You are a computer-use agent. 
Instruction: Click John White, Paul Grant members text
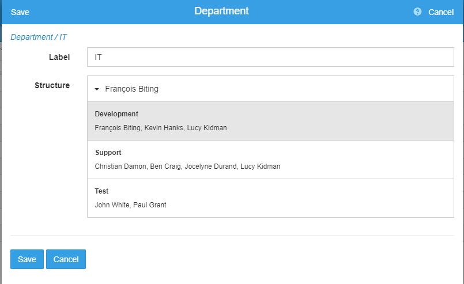130,205
